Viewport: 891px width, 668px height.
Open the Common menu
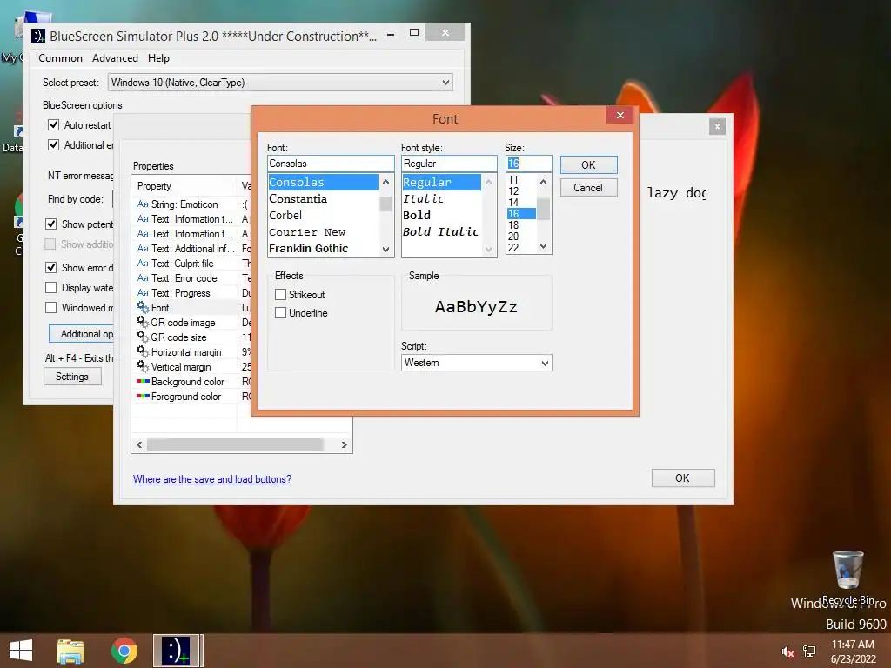[x=60, y=58]
